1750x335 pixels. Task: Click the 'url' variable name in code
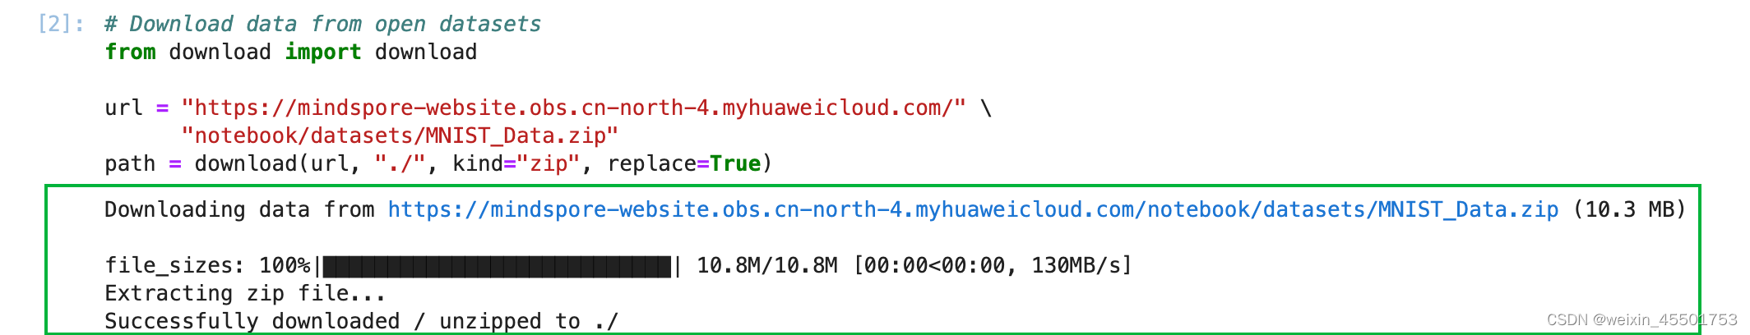click(x=123, y=108)
